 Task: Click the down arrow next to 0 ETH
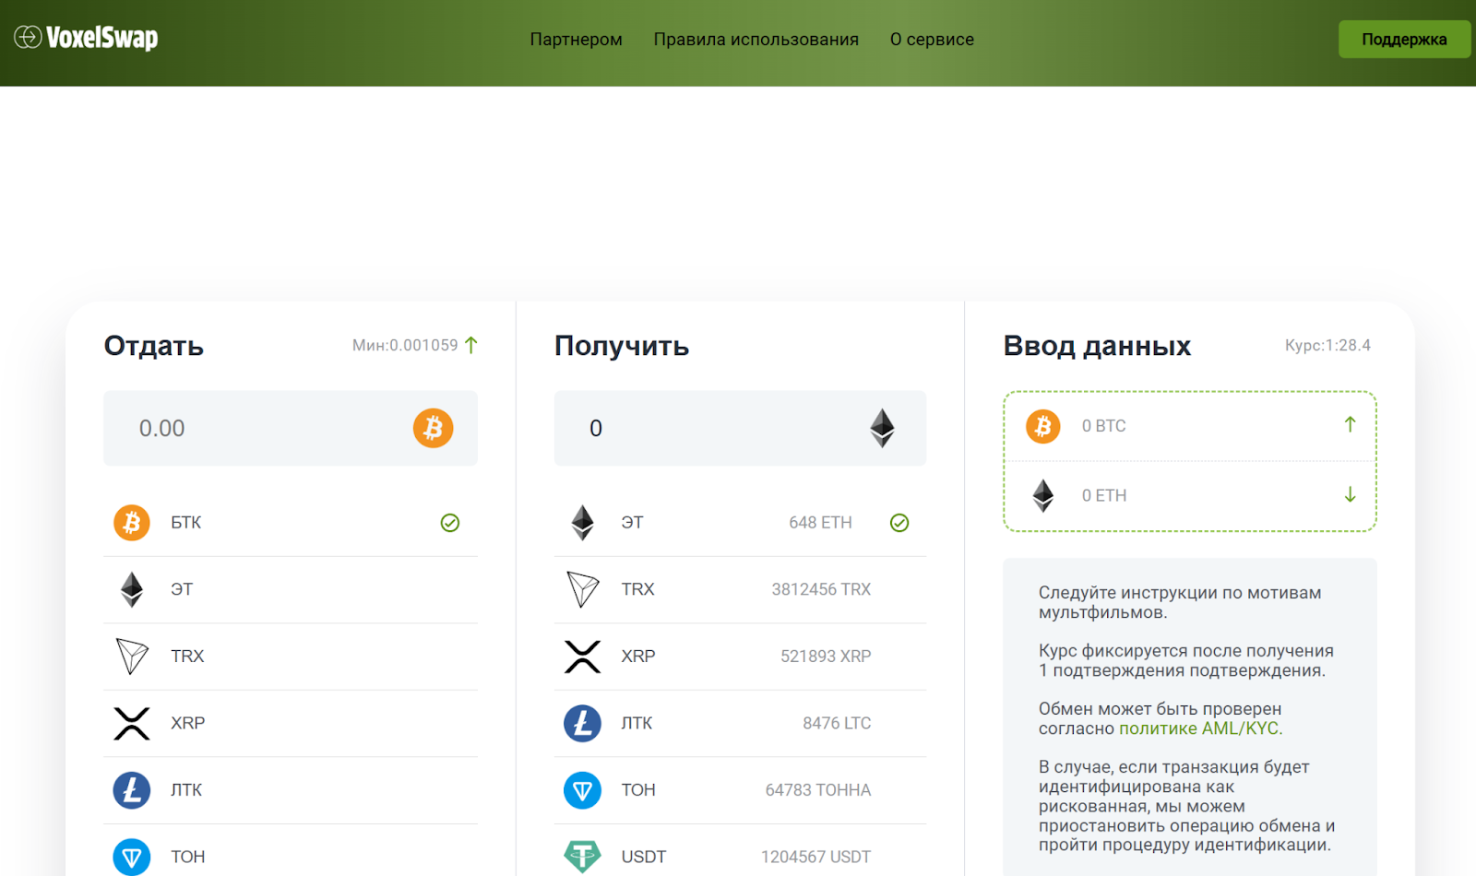(x=1350, y=495)
